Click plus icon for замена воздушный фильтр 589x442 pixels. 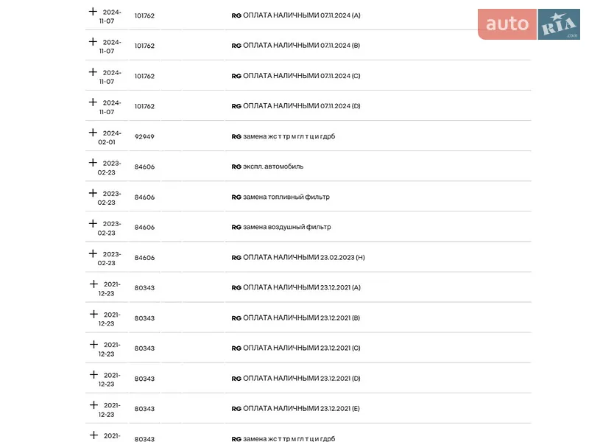[93, 224]
